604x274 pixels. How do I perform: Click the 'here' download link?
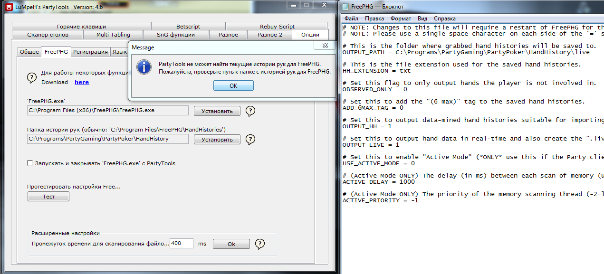[82, 82]
